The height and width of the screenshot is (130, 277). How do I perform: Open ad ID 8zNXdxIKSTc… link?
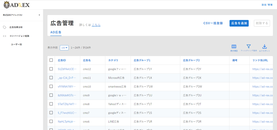click(67, 95)
